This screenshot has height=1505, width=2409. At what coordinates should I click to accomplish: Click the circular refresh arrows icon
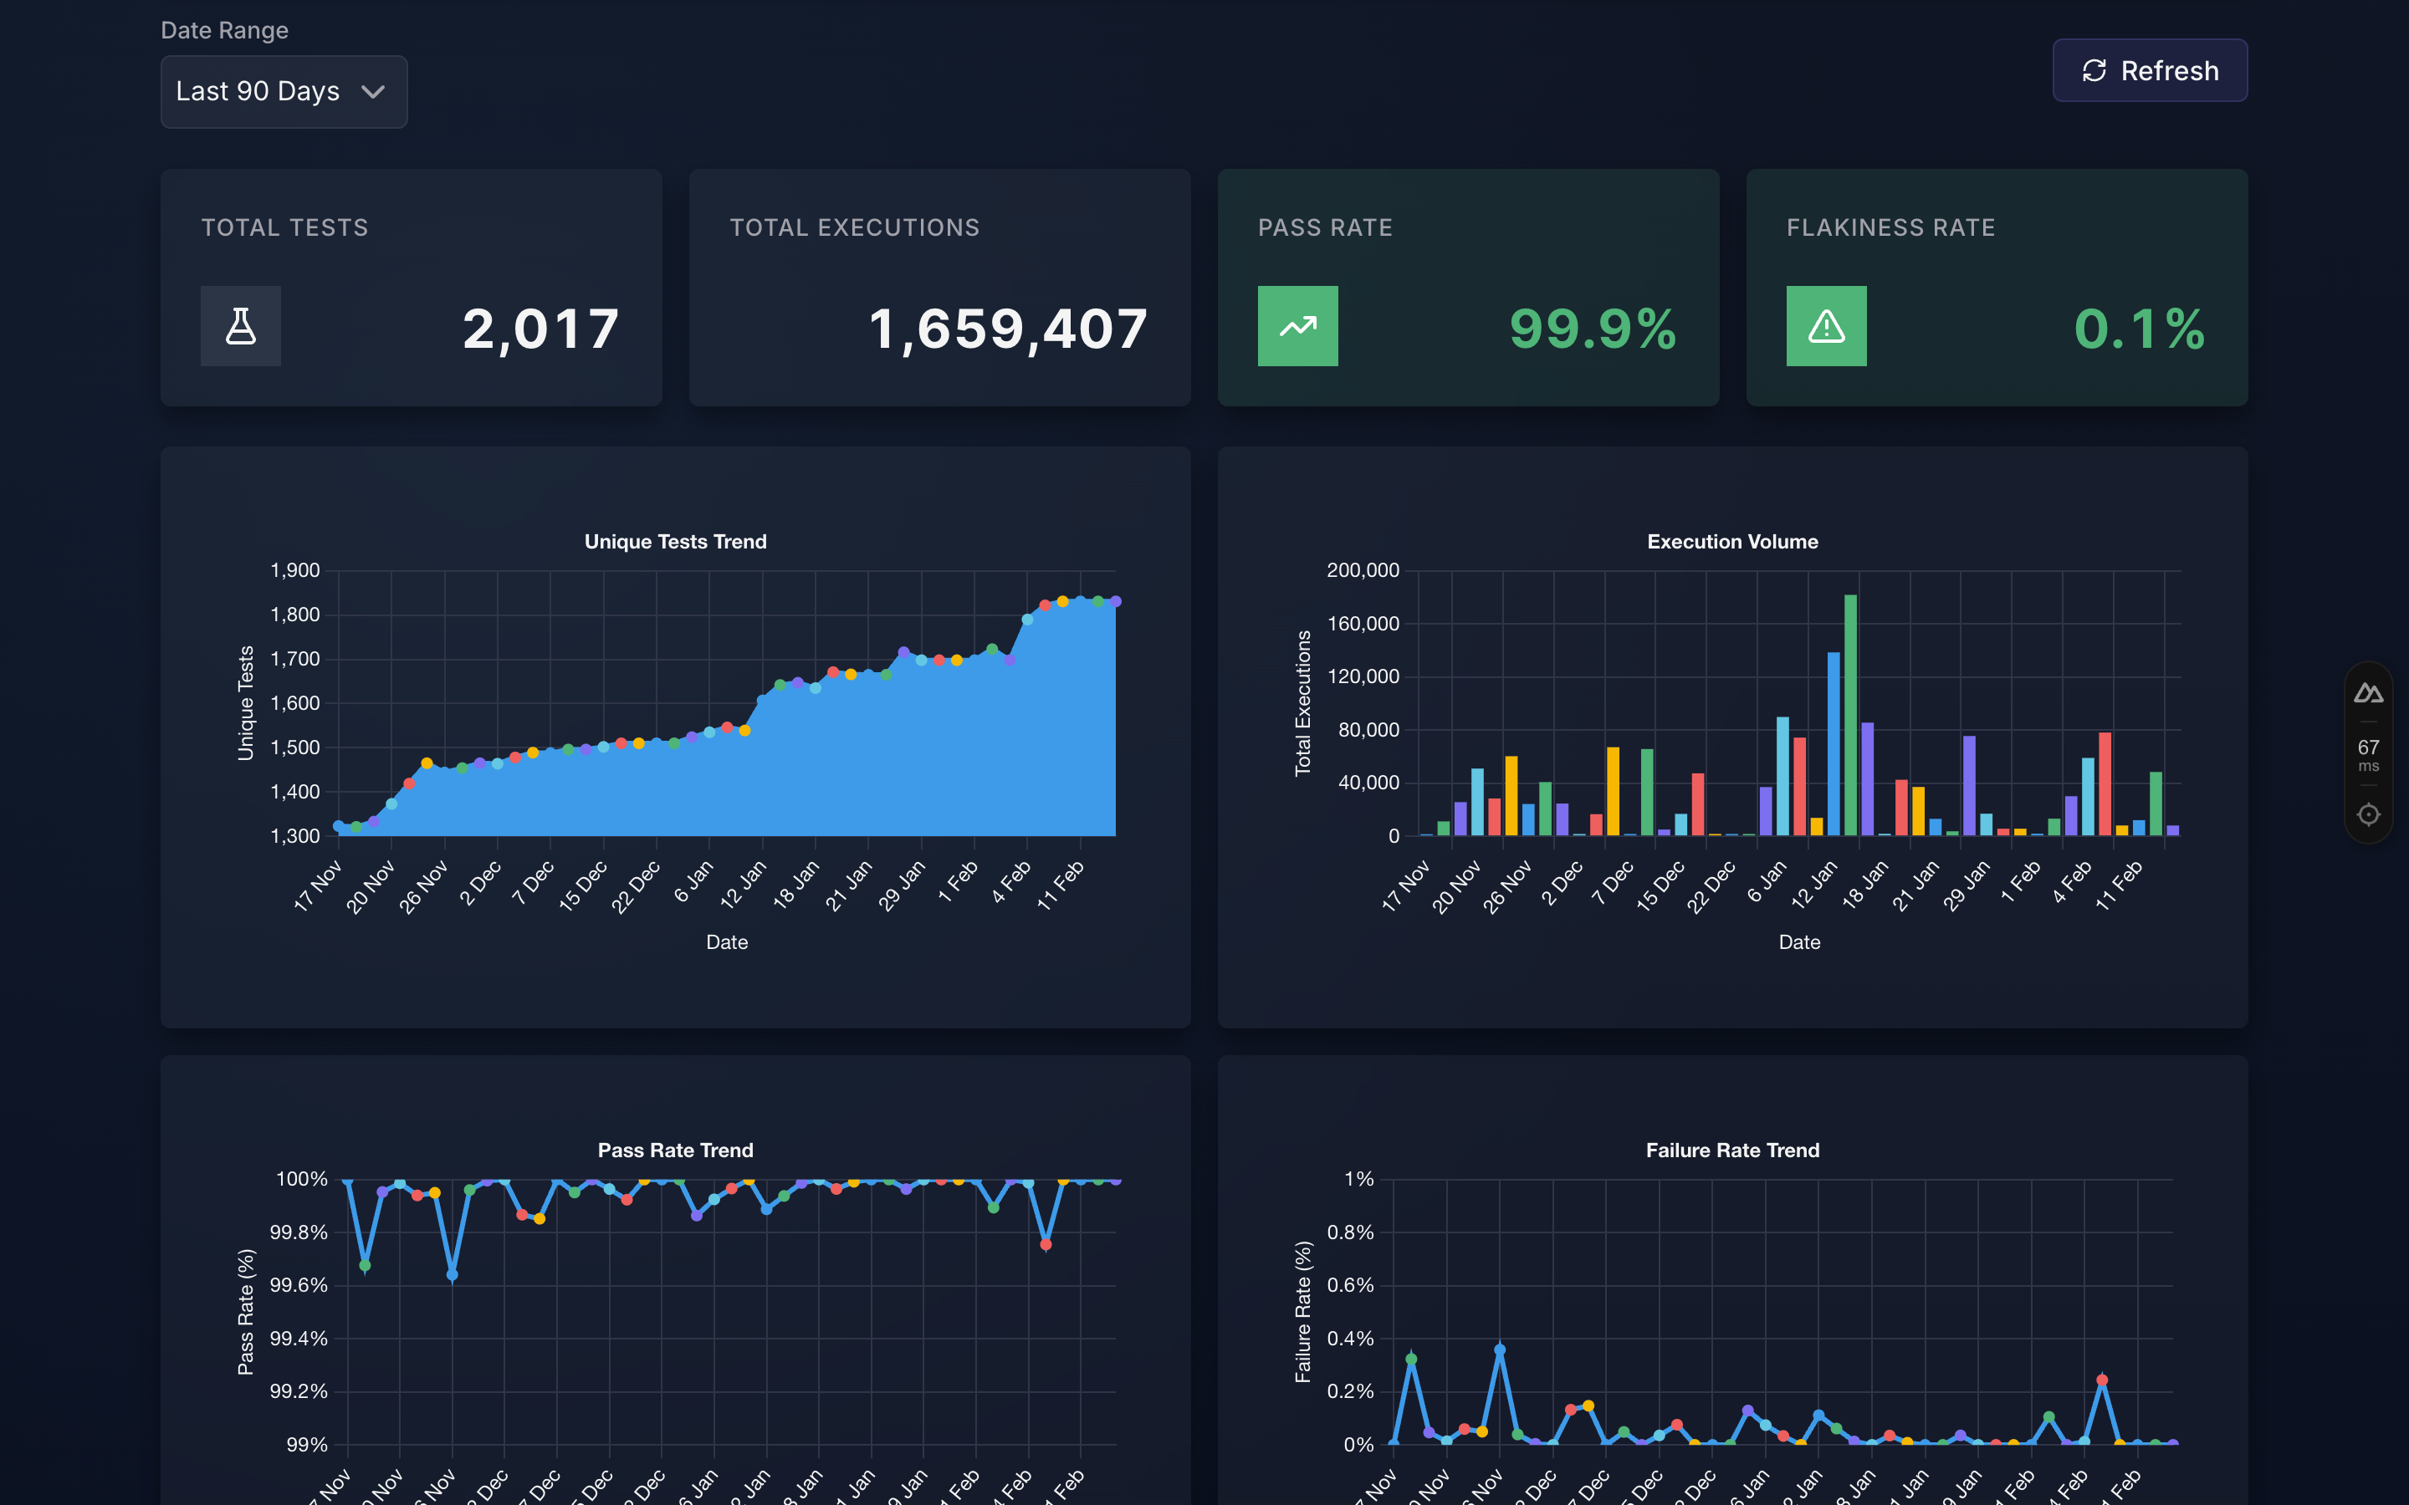pos(2094,71)
